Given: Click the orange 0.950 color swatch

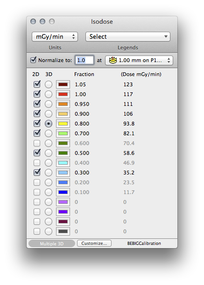Looking at the screenshot, I should coord(63,104).
